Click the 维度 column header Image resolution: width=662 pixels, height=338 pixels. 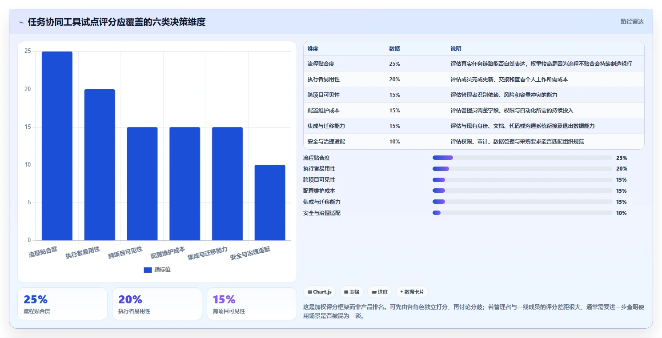[x=313, y=48]
